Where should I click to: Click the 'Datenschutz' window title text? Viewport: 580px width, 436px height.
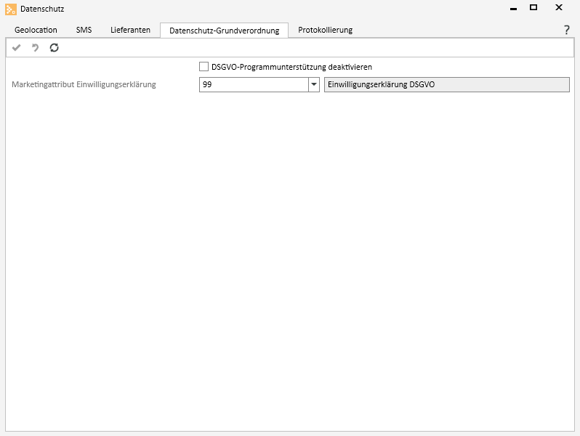[42, 9]
